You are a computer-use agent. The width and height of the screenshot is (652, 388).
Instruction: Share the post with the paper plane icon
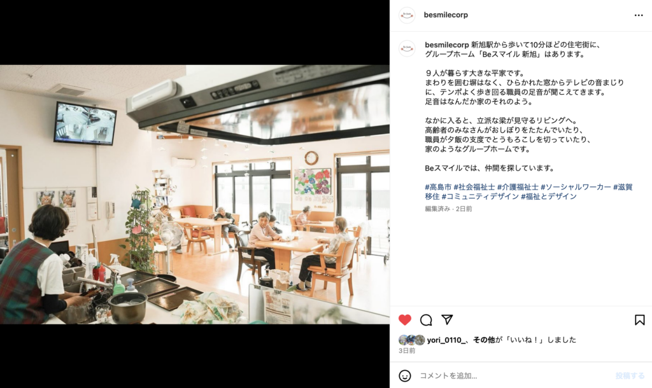point(447,319)
